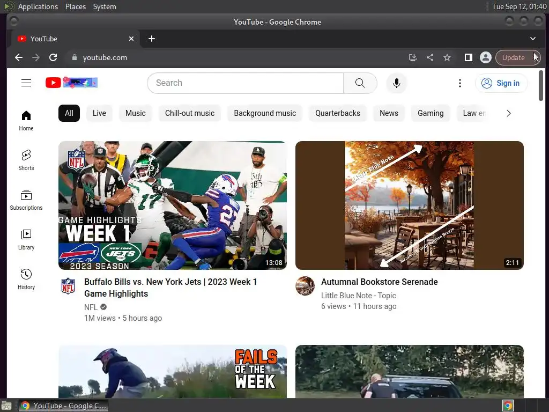Click the Chrome Update button

point(518,57)
